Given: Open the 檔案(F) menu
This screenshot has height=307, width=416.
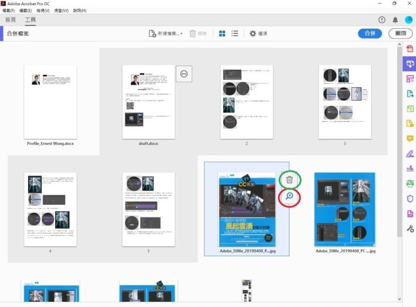Looking at the screenshot, I should [x=8, y=11].
